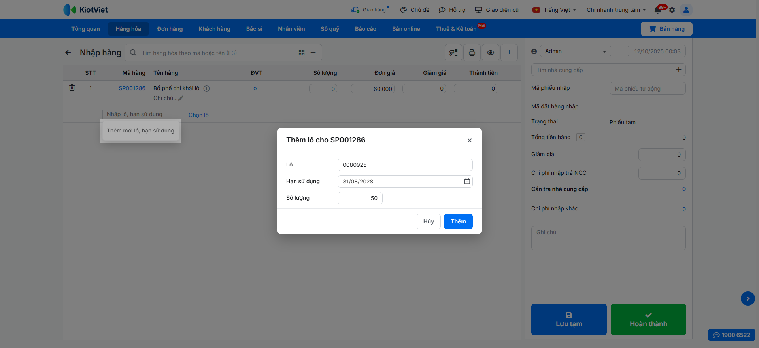Click the Chọn lô link

198,115
